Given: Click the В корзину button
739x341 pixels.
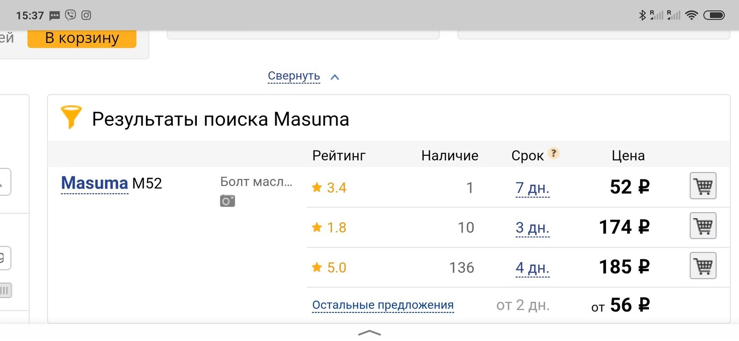Looking at the screenshot, I should pos(82,38).
